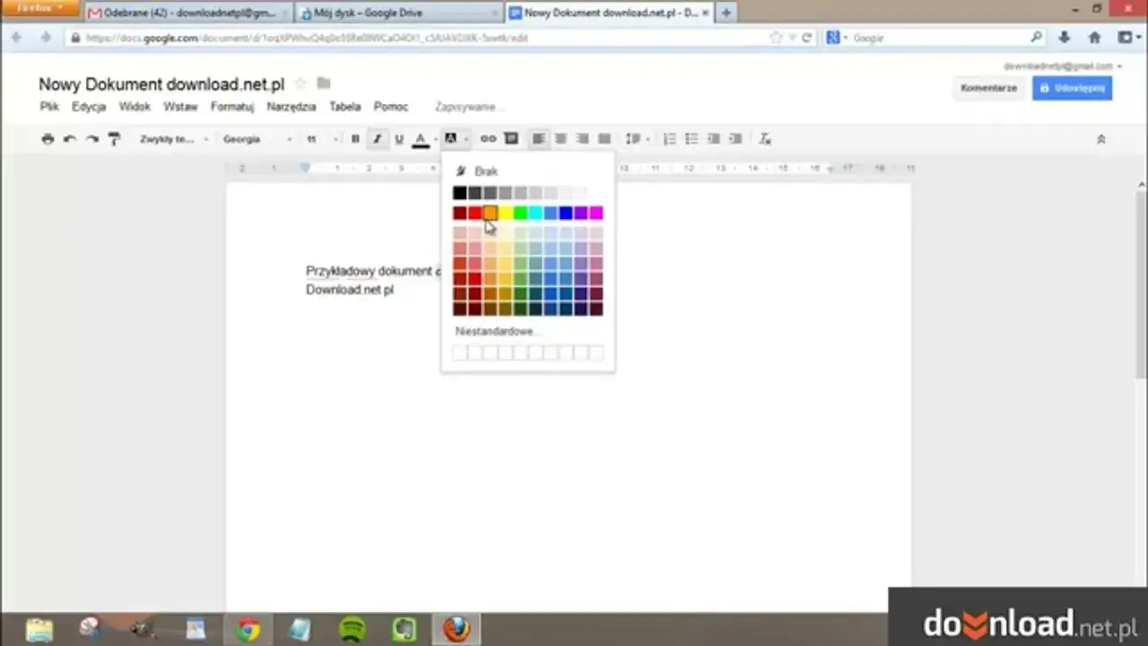This screenshot has width=1148, height=646.
Task: Open the browser downloads arrow
Action: point(1065,38)
